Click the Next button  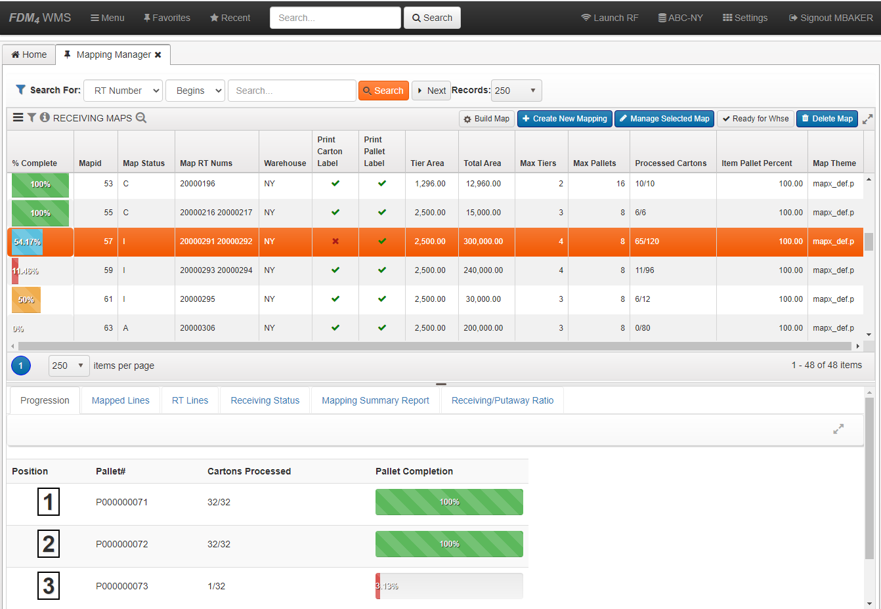click(431, 91)
